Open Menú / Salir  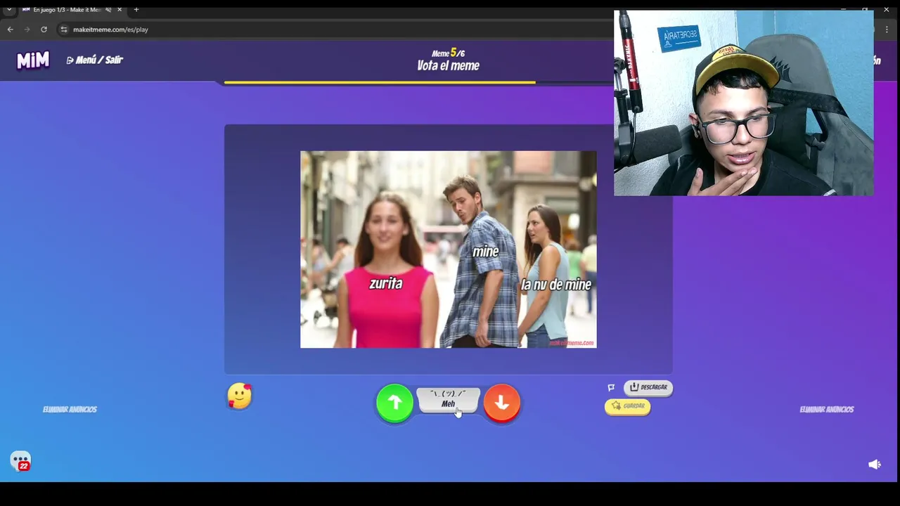pos(95,60)
